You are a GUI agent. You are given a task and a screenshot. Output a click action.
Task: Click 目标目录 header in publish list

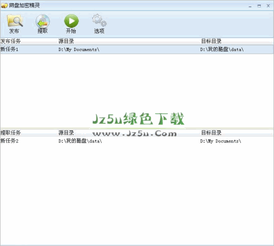(x=211, y=42)
